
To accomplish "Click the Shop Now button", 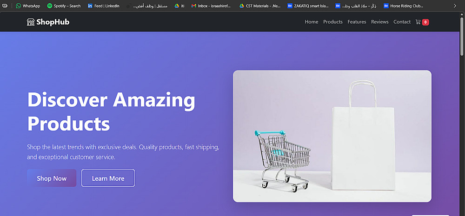I will 52,178.
